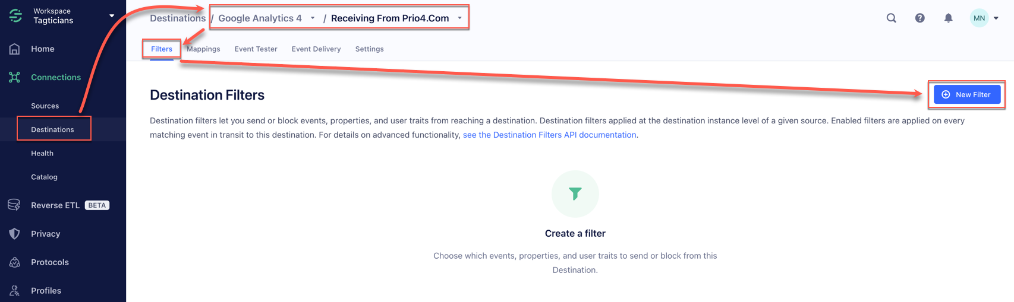Expand the Tagticians workspace switcher
The height and width of the screenshot is (302, 1014).
(x=112, y=15)
